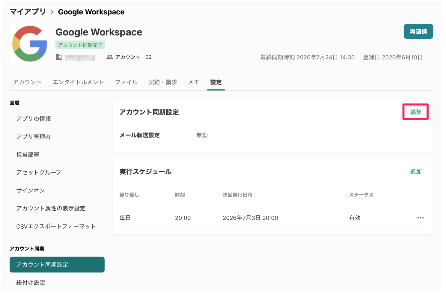
Task: Click the 毎日 repeat cell
Action: (x=125, y=218)
